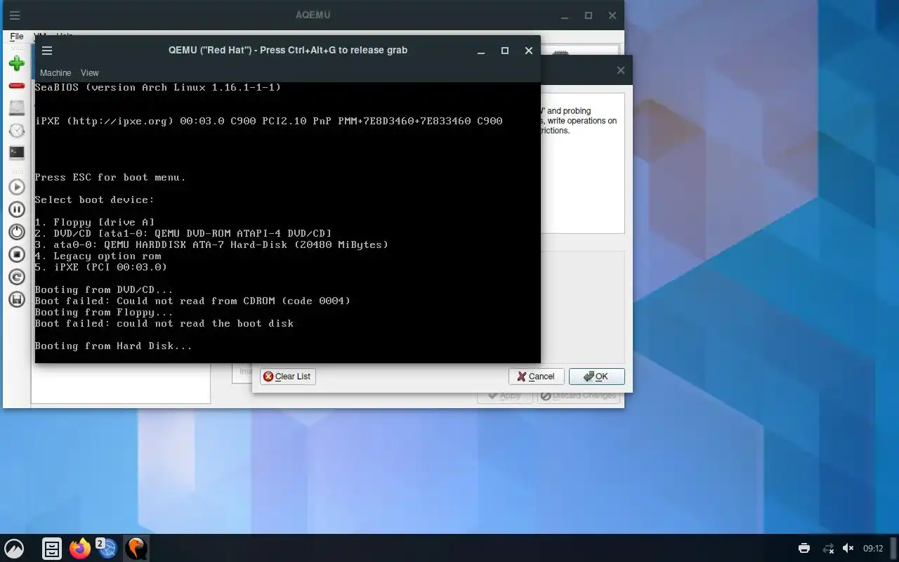Click the Cancel button in dialog
Image resolution: width=899 pixels, height=562 pixels.
pyautogui.click(x=536, y=377)
